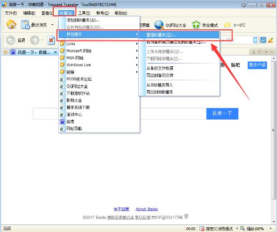The height and width of the screenshot is (232, 277).
Task: Open QQ网址大全 bookmark in favorites list
Action: click(99, 86)
